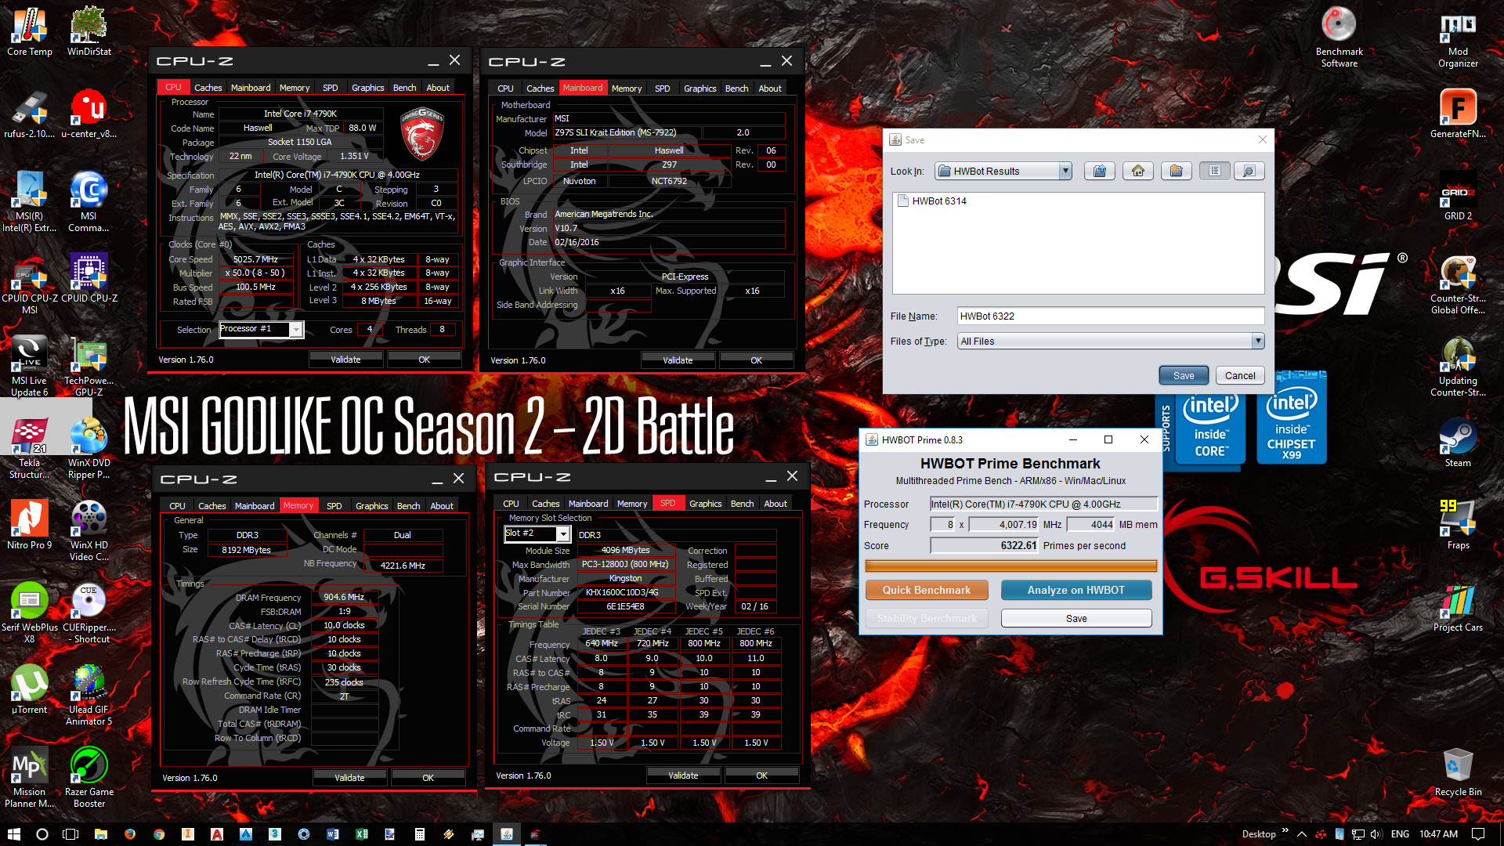The width and height of the screenshot is (1504, 846).
Task: Click Analyze on HWBOT button
Action: pos(1076,590)
